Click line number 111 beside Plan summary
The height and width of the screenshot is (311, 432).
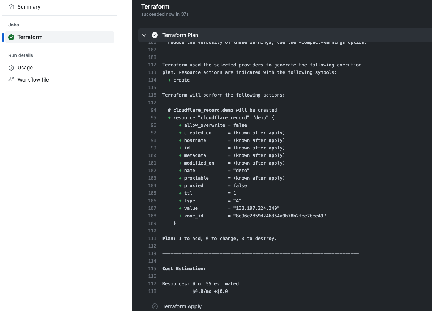coord(152,239)
